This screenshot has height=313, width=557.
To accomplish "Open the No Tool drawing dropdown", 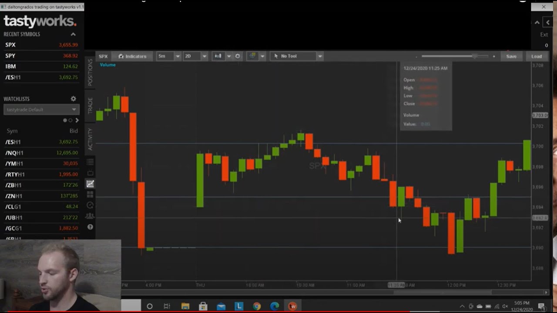I will (x=296, y=56).
